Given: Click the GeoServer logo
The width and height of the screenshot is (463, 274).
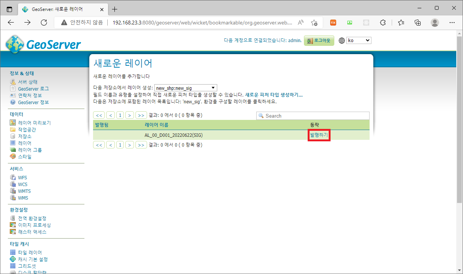Looking at the screenshot, I should pos(43,44).
